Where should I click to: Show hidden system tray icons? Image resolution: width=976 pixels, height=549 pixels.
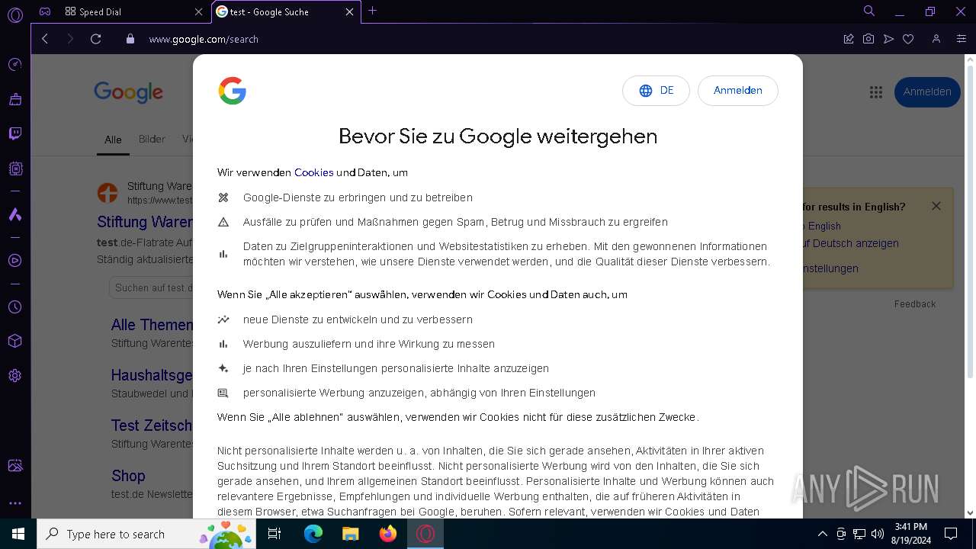click(822, 534)
